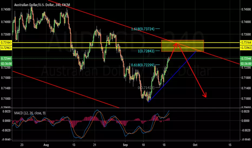Select the MACD (12, 26, close, 9) indicator label
This screenshot has width=252, height=148.
point(30,113)
